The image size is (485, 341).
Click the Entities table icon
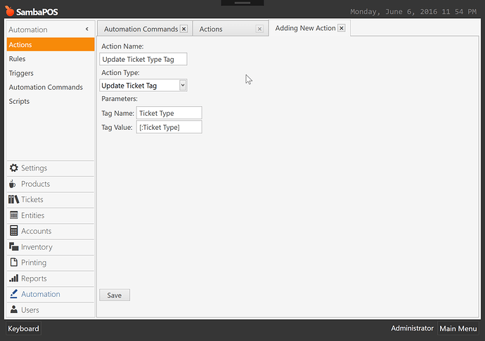pyautogui.click(x=13, y=215)
